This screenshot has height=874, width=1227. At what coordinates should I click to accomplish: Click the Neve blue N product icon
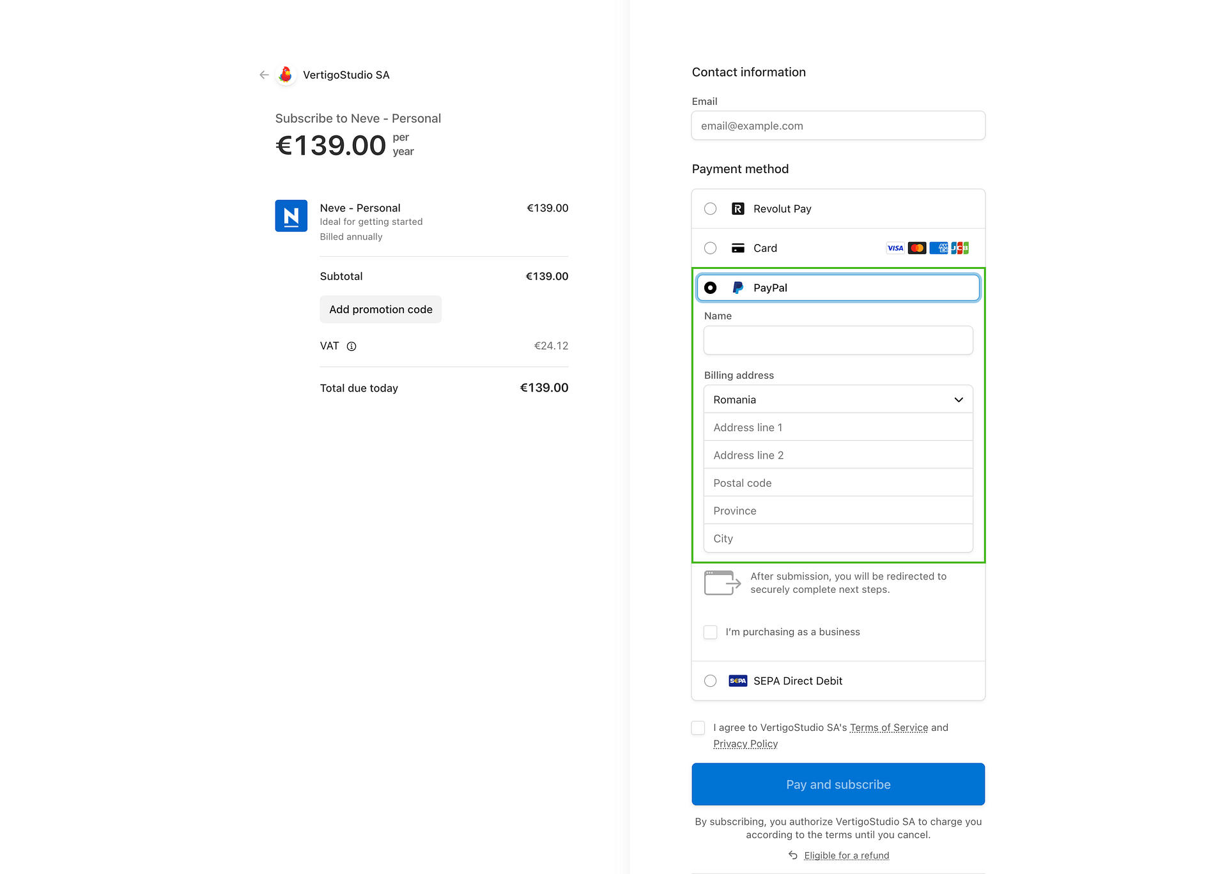291,216
